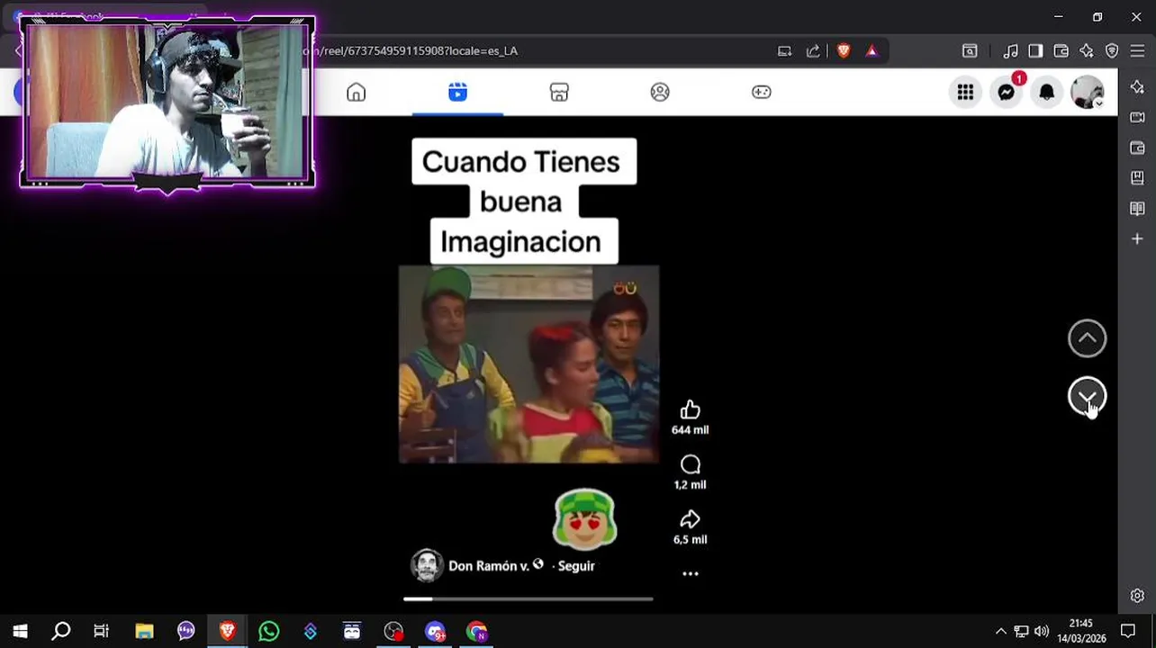
Task: Open Windows taskbar search
Action: 61,632
